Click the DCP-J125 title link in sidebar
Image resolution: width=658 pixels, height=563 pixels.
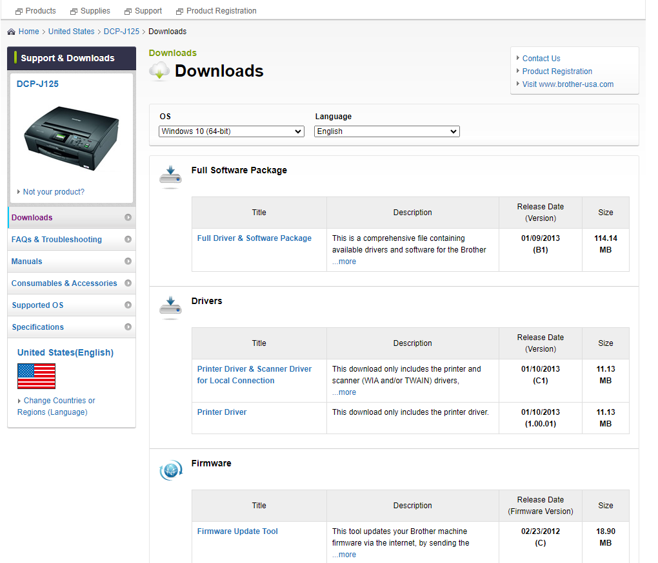pyautogui.click(x=37, y=84)
